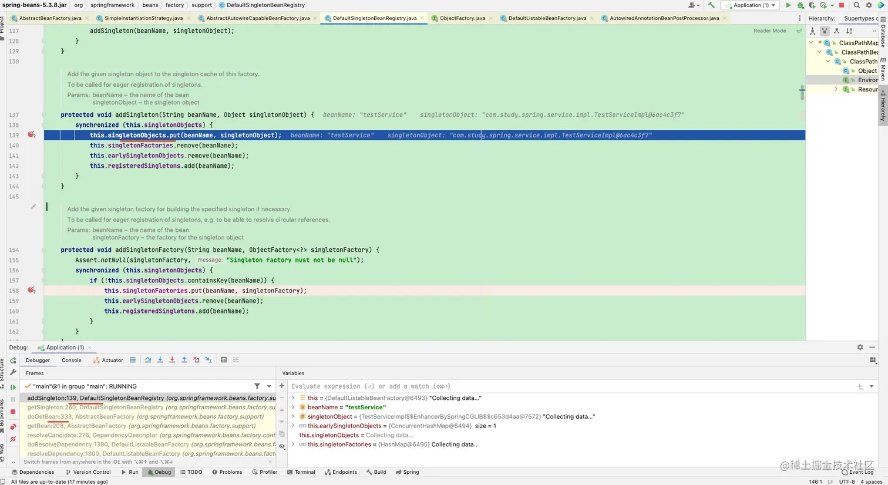Viewport: 888px width, 485px height.
Task: Resume program in the debug side toolbar
Action: 13,387
